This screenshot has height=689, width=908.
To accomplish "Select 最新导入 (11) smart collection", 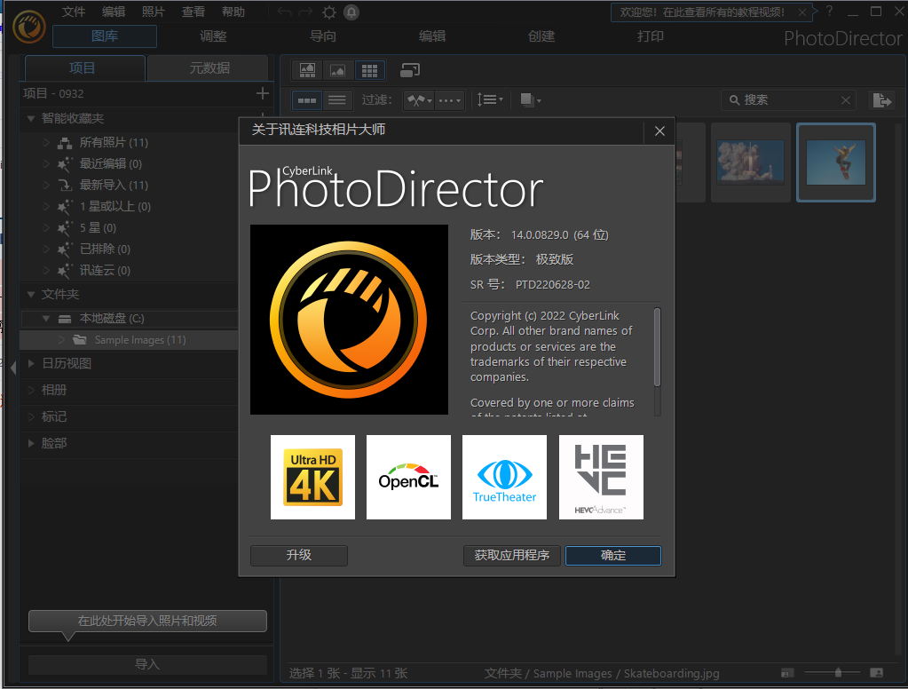I will (114, 185).
